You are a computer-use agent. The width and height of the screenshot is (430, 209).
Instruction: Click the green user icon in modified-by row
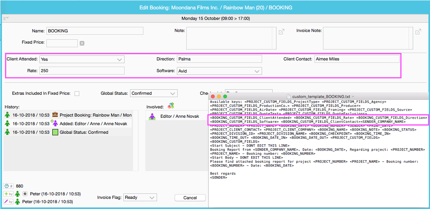pyautogui.click(x=18, y=202)
